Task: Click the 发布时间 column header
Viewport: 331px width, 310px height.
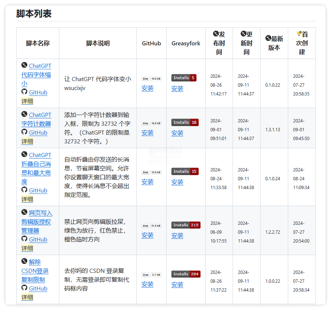Action: tap(219, 43)
